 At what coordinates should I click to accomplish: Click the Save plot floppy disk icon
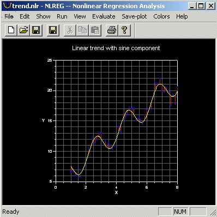tap(53, 31)
